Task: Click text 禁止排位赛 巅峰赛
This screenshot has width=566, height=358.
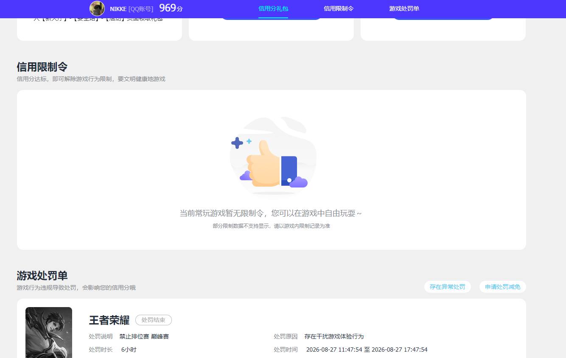Action: click(x=144, y=336)
